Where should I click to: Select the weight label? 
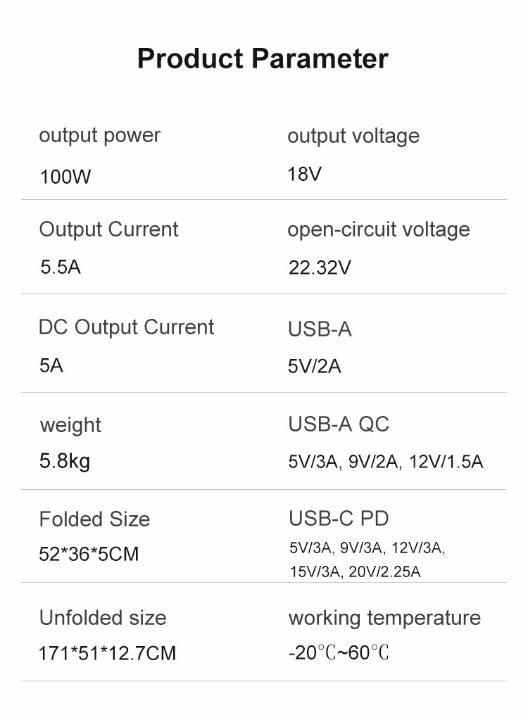[x=70, y=426]
